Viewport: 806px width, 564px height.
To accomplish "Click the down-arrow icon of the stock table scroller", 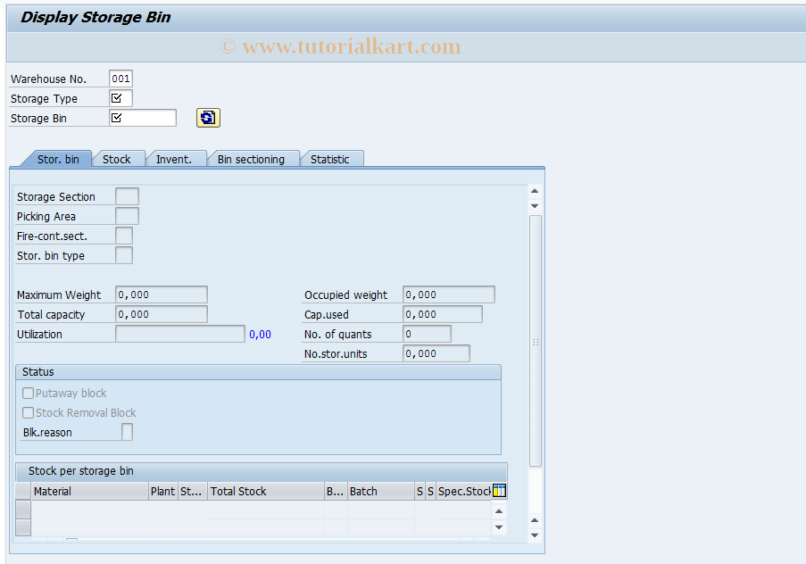I will tap(498, 525).
